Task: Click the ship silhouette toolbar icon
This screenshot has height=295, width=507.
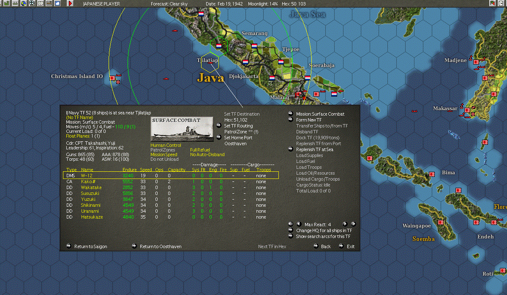Action: (x=15, y=3)
